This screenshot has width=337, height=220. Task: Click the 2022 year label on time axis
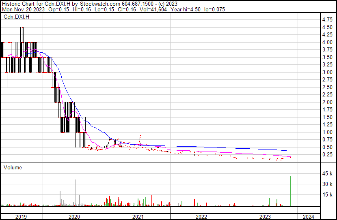click(x=201, y=217)
